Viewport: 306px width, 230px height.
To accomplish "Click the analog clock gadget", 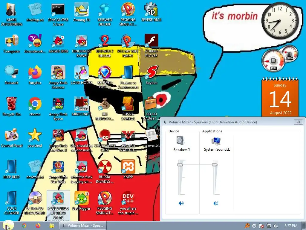I will pyautogui.click(x=280, y=21).
